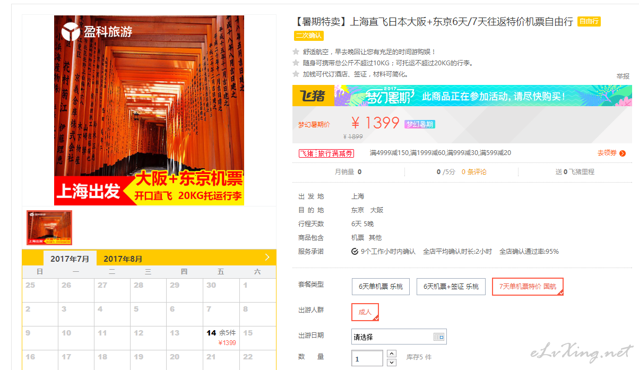Click the next-month arrow on the calendar
This screenshot has height=370, width=639.
click(267, 257)
